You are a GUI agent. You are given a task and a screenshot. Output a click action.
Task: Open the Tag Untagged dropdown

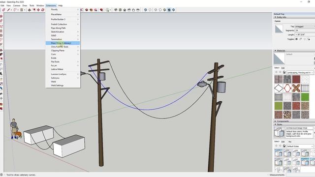pyautogui.click(x=305, y=27)
